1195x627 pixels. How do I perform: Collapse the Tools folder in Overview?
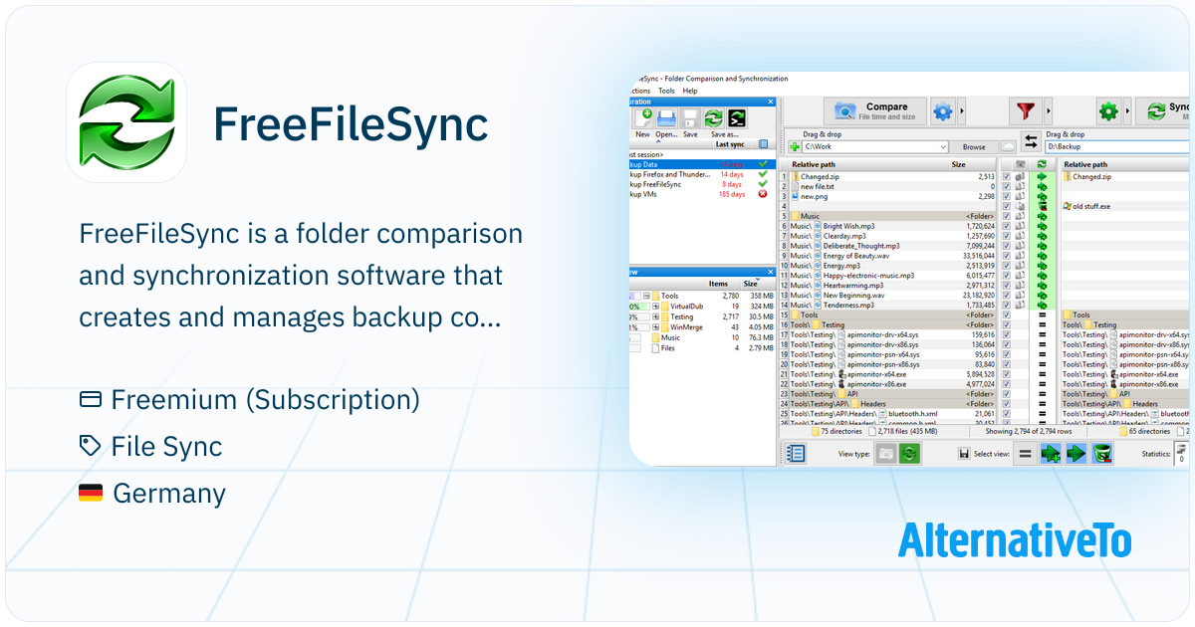pyautogui.click(x=646, y=296)
